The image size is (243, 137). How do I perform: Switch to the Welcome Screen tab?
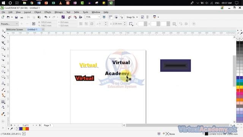click(15, 29)
